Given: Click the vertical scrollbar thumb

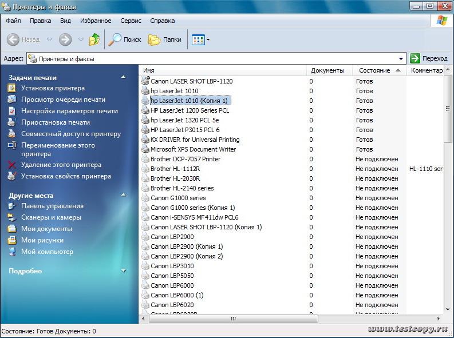Looking at the screenshot, I should tap(448, 109).
